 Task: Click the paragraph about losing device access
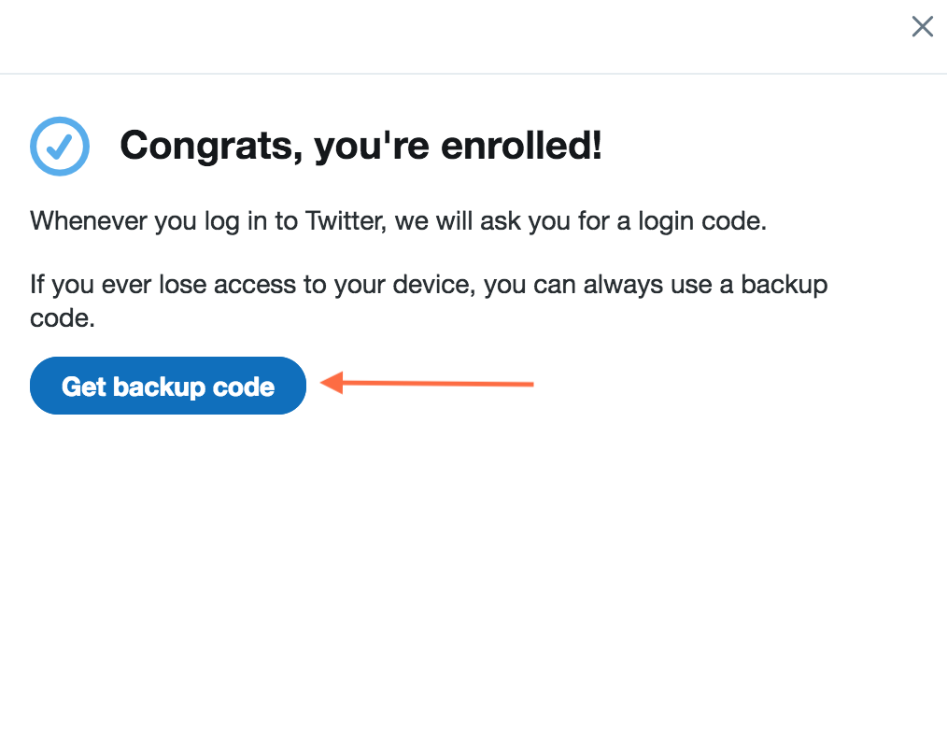click(x=429, y=300)
